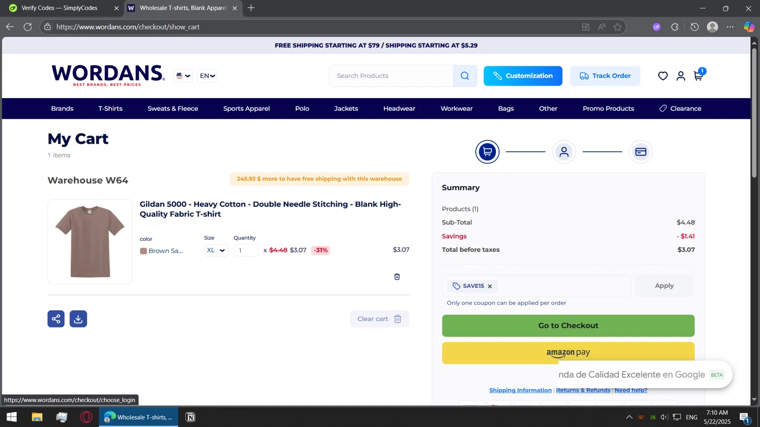Open Shipping Information link
Image resolution: width=760 pixels, height=427 pixels.
coord(520,391)
